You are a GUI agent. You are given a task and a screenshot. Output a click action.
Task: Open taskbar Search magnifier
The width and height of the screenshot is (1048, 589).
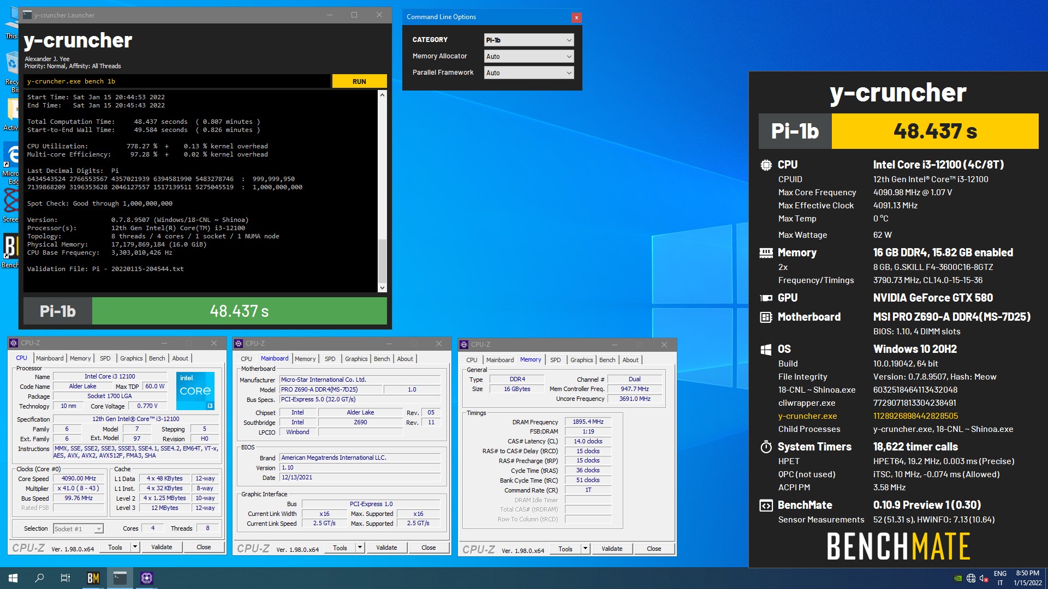[x=39, y=578]
